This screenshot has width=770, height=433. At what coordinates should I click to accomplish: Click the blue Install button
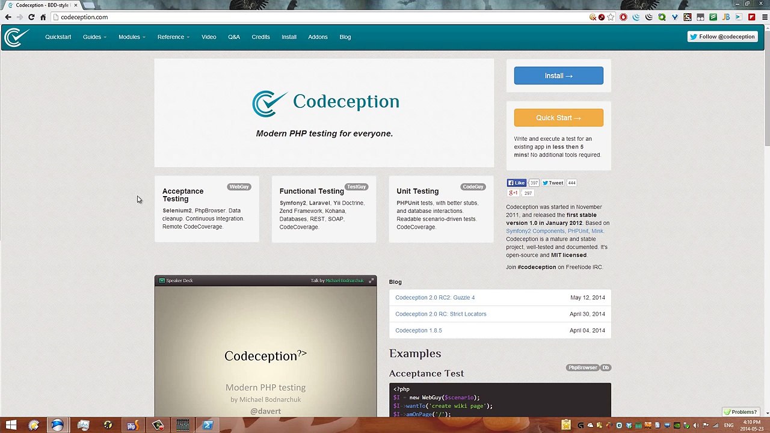[558, 76]
